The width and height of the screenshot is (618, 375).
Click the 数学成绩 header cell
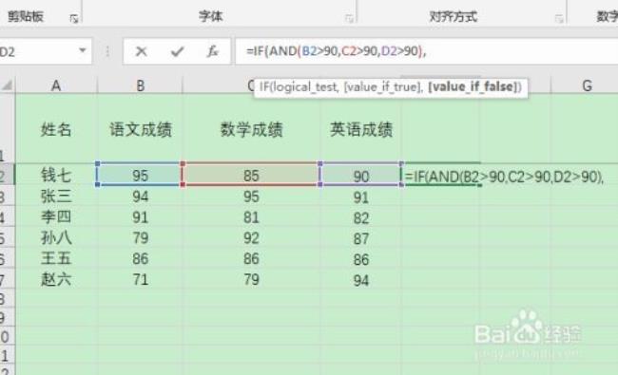click(x=251, y=129)
